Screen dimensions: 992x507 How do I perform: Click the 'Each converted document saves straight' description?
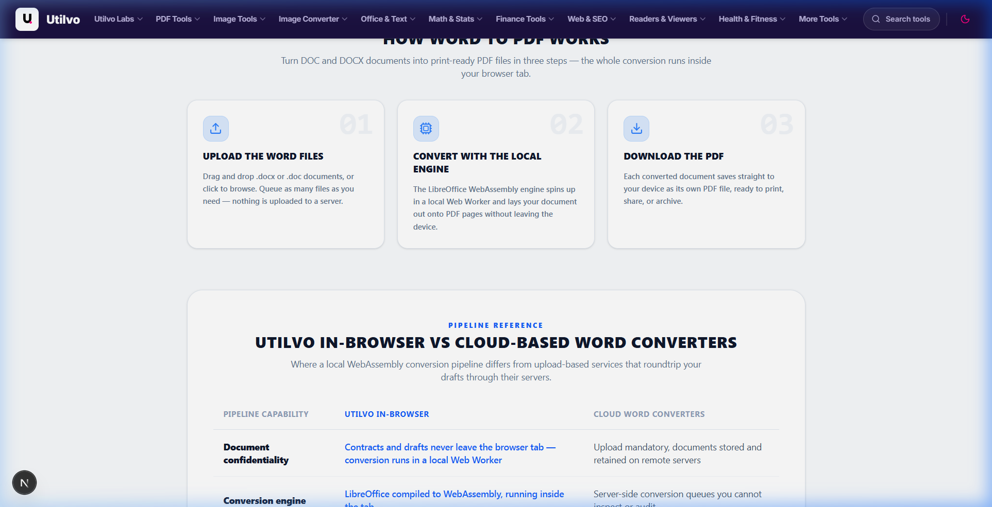coord(703,189)
